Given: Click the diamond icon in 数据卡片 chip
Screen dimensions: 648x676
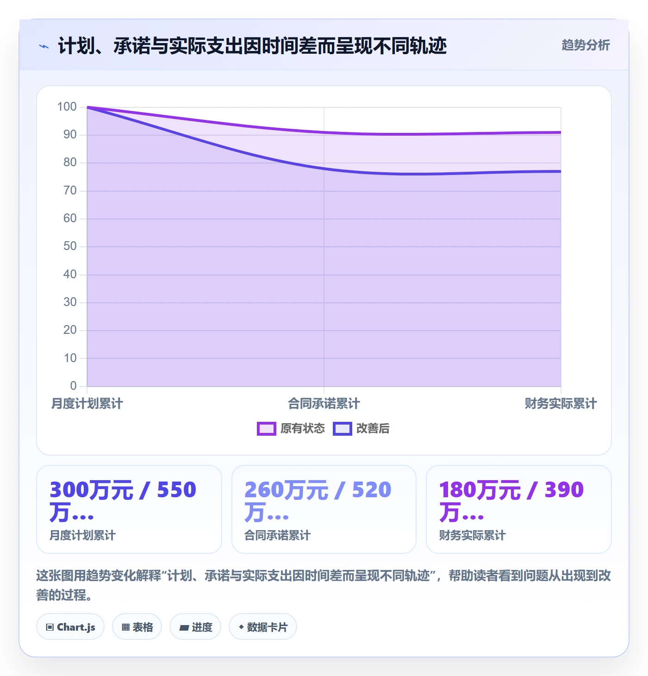Looking at the screenshot, I should [241, 627].
